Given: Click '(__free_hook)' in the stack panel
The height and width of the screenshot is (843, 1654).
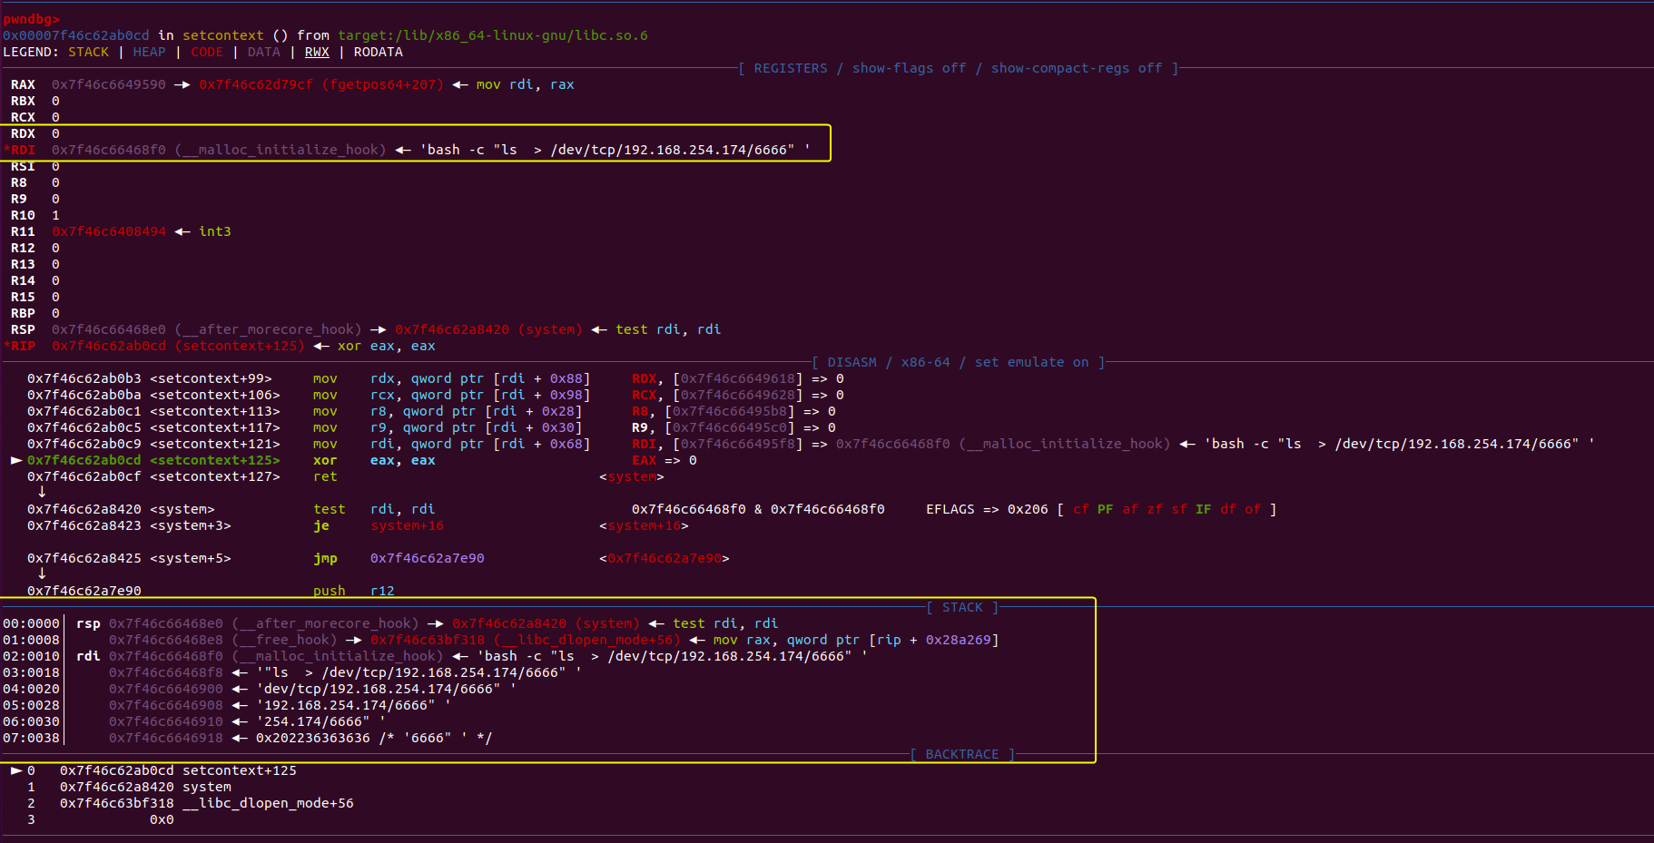Looking at the screenshot, I should 284,640.
